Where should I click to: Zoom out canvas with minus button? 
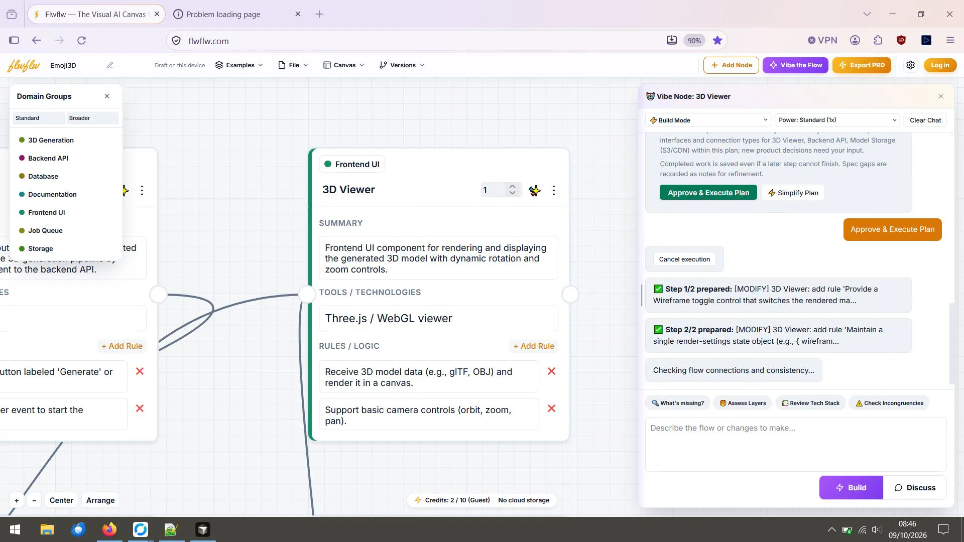tap(34, 500)
